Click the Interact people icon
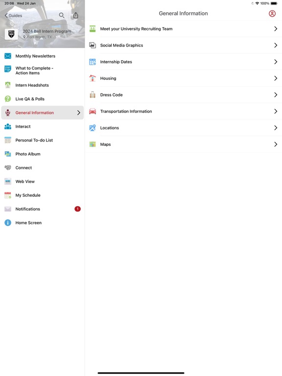The image size is (282, 376). [8, 126]
